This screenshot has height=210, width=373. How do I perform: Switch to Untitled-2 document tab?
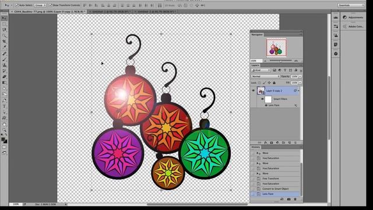[156, 12]
